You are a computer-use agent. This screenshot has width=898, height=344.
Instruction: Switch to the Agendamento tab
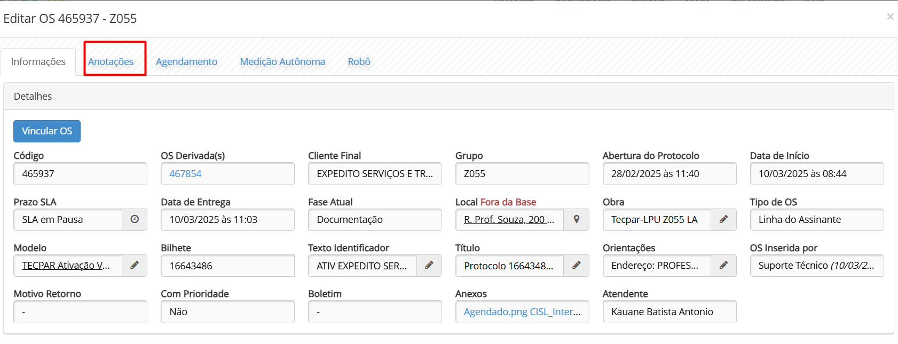point(186,61)
